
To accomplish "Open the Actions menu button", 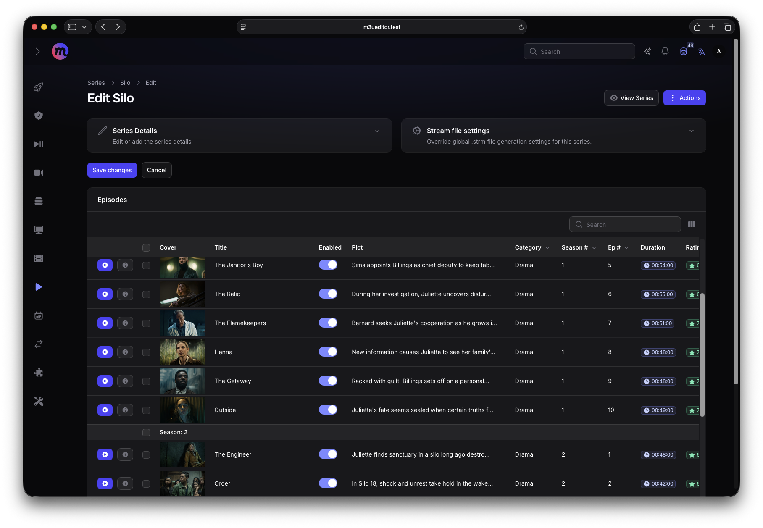I will pos(684,98).
